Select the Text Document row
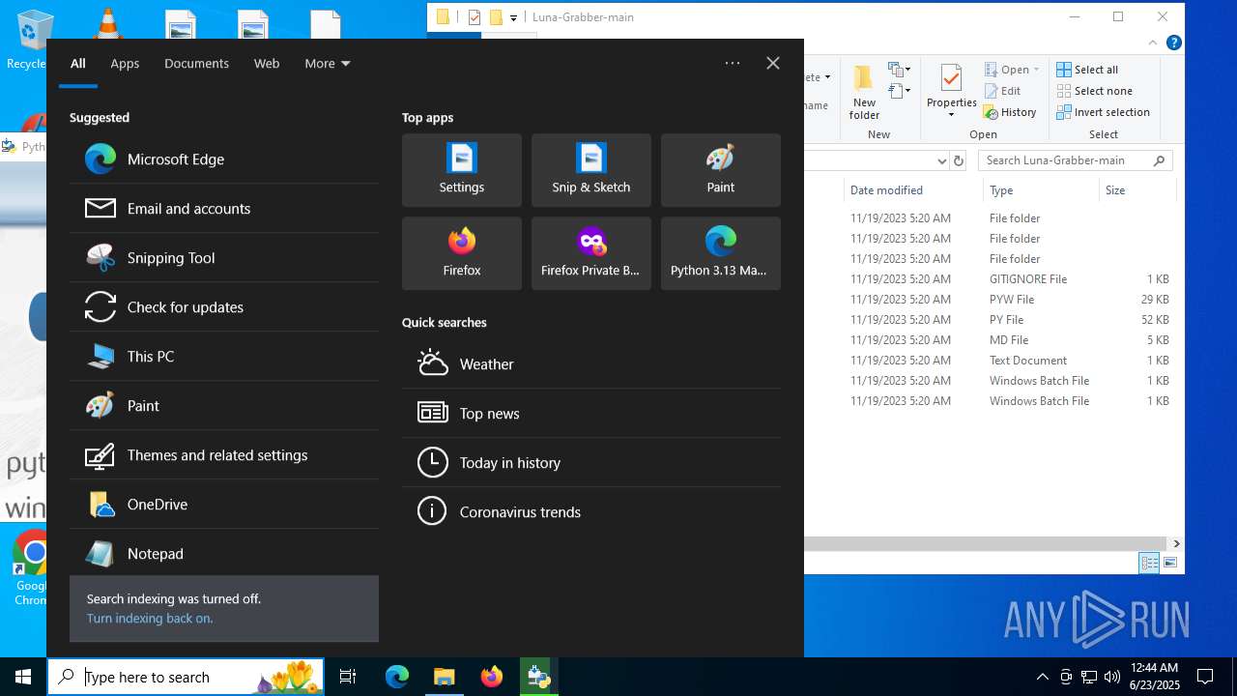 1010,361
